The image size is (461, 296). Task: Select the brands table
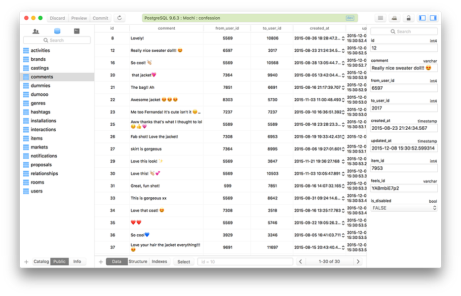pos(57,59)
